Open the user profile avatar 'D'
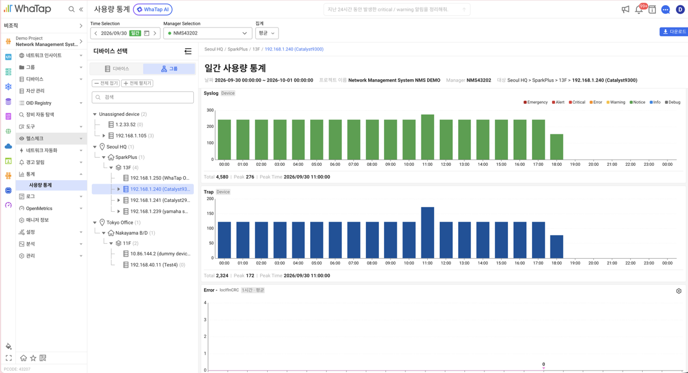This screenshot has width=688, height=373. [680, 10]
